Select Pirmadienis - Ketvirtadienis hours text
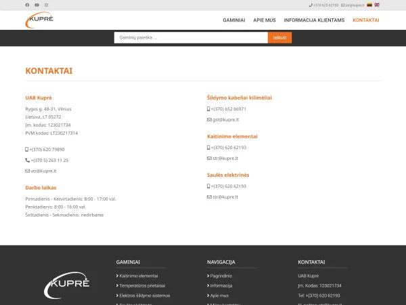Image resolution: width=406 pixels, height=305 pixels. pyautogui.click(x=70, y=199)
